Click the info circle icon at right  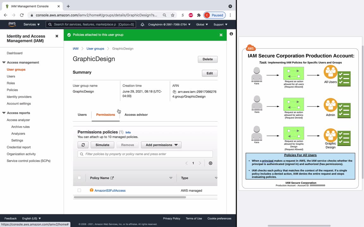[231, 34]
